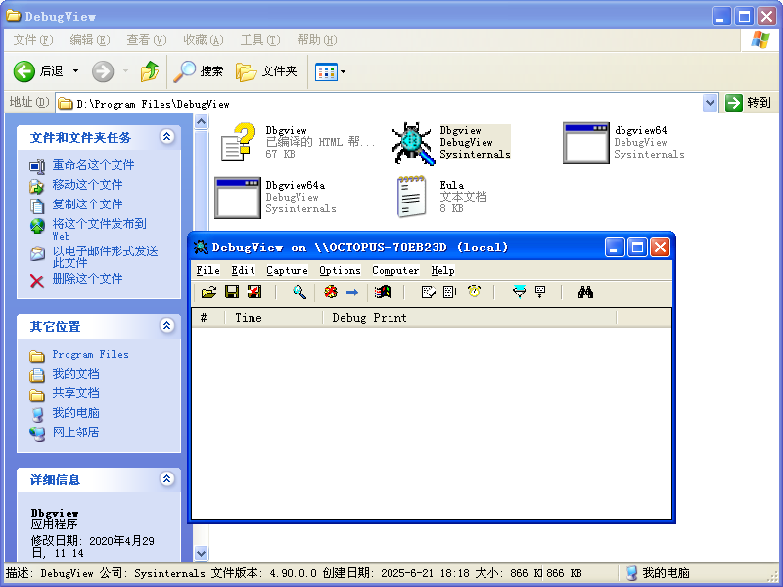Toggle the Capture Win32 Windows flag icon

tap(383, 292)
